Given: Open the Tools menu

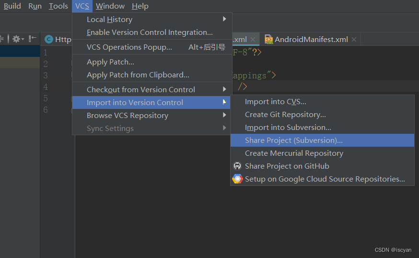Looking at the screenshot, I should point(58,6).
